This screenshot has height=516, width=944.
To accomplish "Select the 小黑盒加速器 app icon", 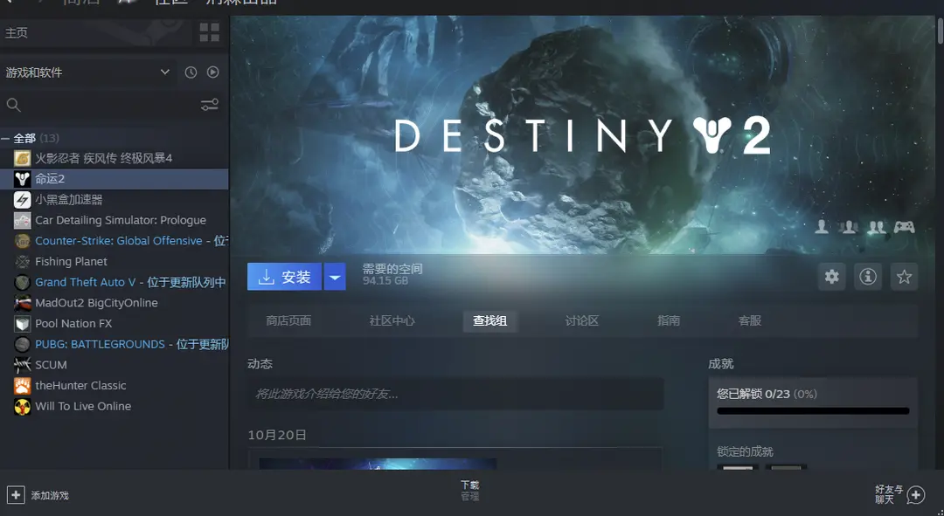I will click(x=22, y=200).
